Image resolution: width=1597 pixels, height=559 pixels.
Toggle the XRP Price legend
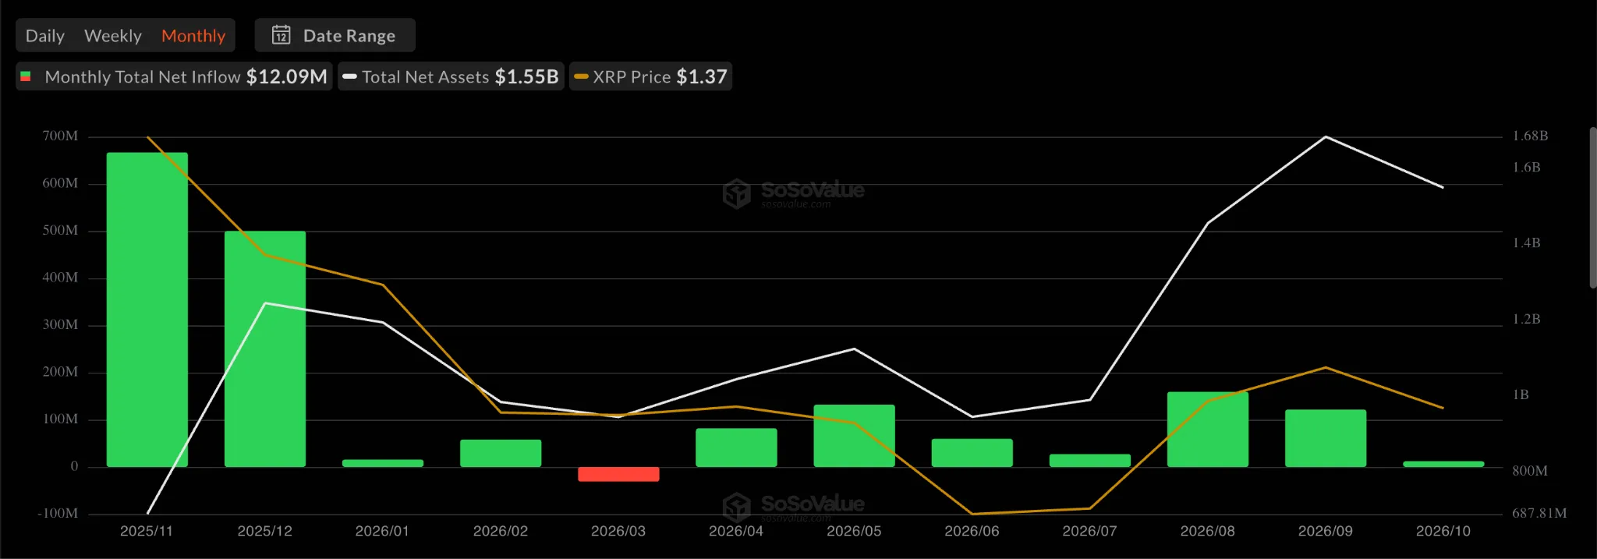point(650,76)
